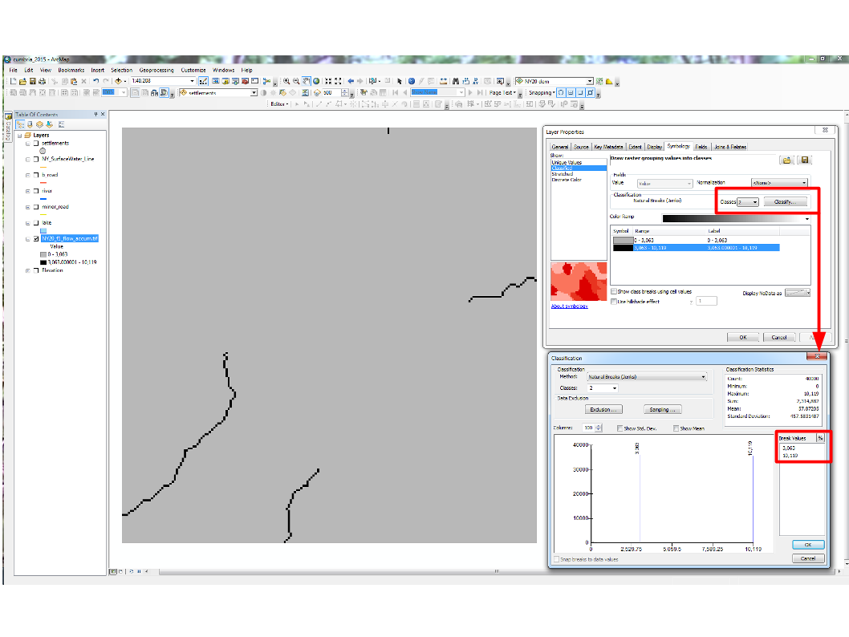Select the Pan hand tool
The height and width of the screenshot is (637, 849).
(305, 81)
